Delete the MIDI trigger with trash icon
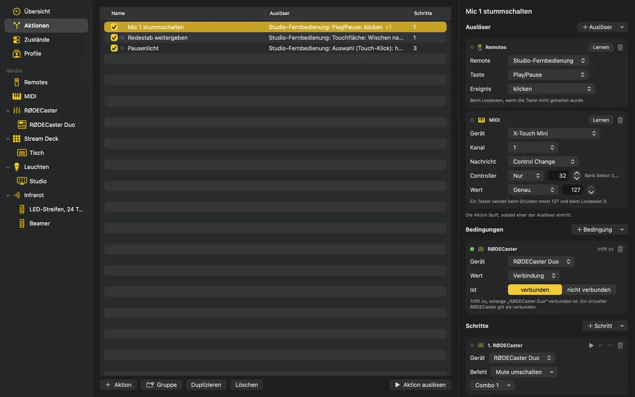This screenshot has width=635, height=397. (x=620, y=120)
